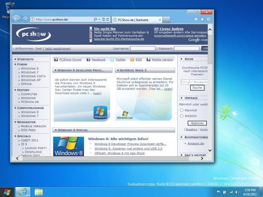The image size is (263, 197).
Task: Click Launch Party under IE 9
Action: 36,148
